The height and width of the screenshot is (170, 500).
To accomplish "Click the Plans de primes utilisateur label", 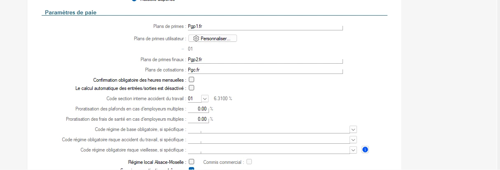I will click(160, 39).
